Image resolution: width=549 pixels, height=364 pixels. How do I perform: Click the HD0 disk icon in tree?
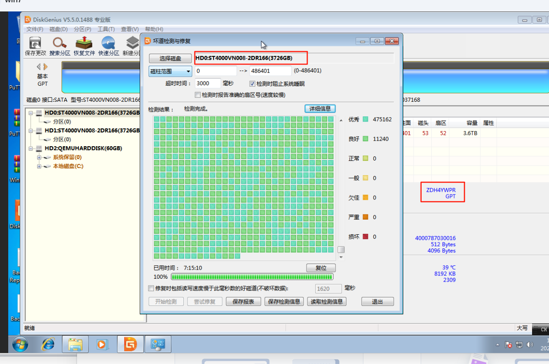(x=39, y=113)
